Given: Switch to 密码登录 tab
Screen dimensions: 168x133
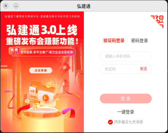Looking at the screenshot, I should (139, 41).
